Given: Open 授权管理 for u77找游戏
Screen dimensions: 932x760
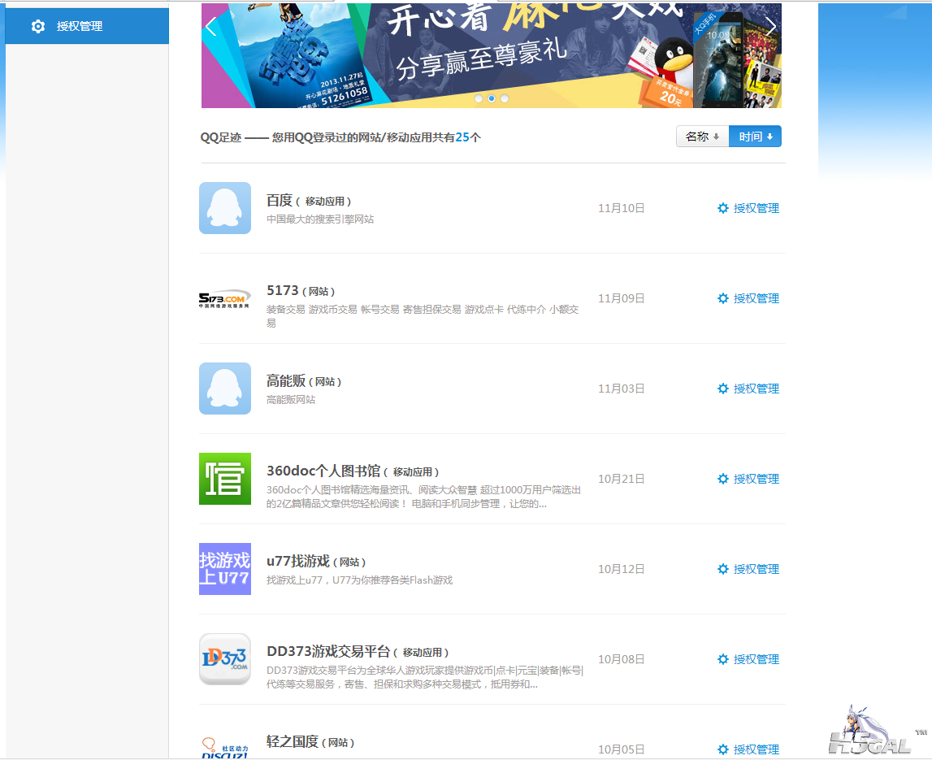Looking at the screenshot, I should 748,569.
